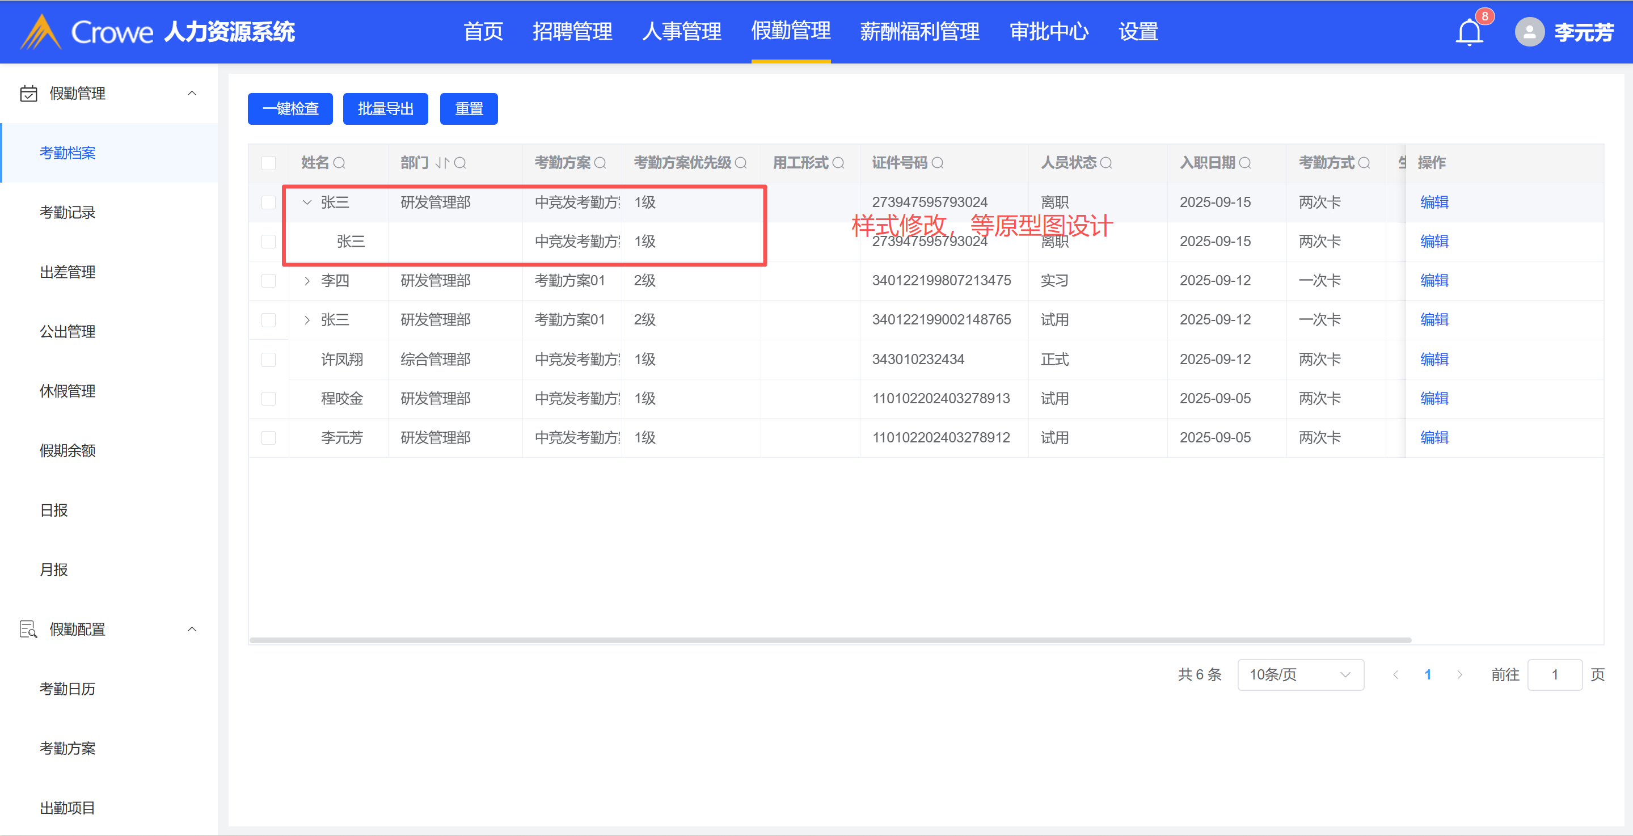Toggle the select-all checkbox in table header

[x=269, y=163]
